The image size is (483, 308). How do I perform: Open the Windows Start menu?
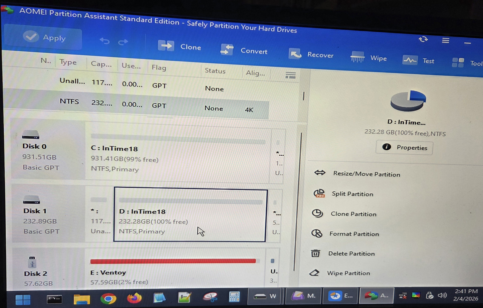tap(23, 300)
